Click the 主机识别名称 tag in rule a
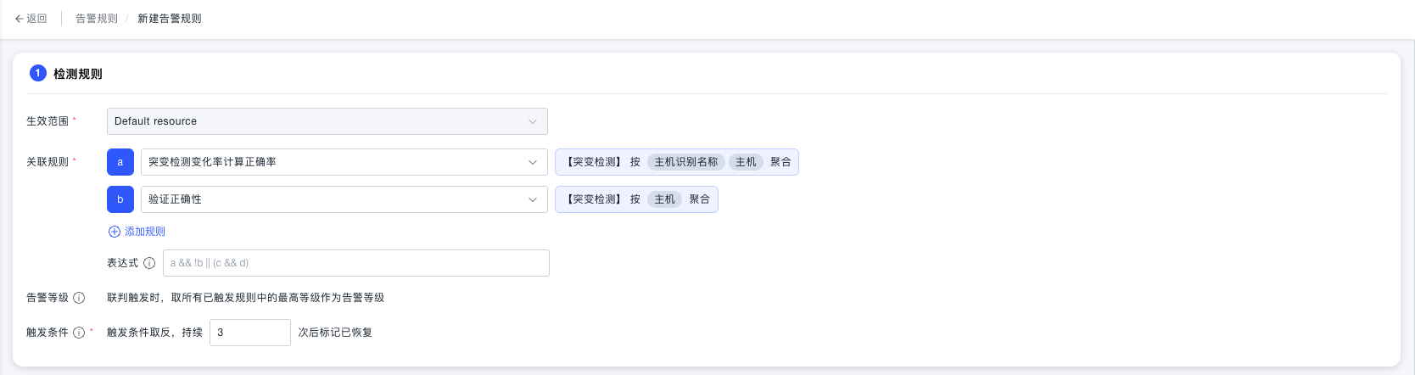 click(x=685, y=162)
